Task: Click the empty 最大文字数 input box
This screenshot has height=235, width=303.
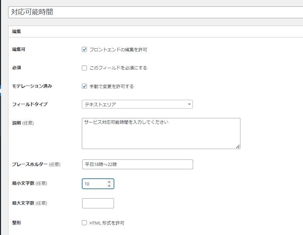Action: click(98, 203)
